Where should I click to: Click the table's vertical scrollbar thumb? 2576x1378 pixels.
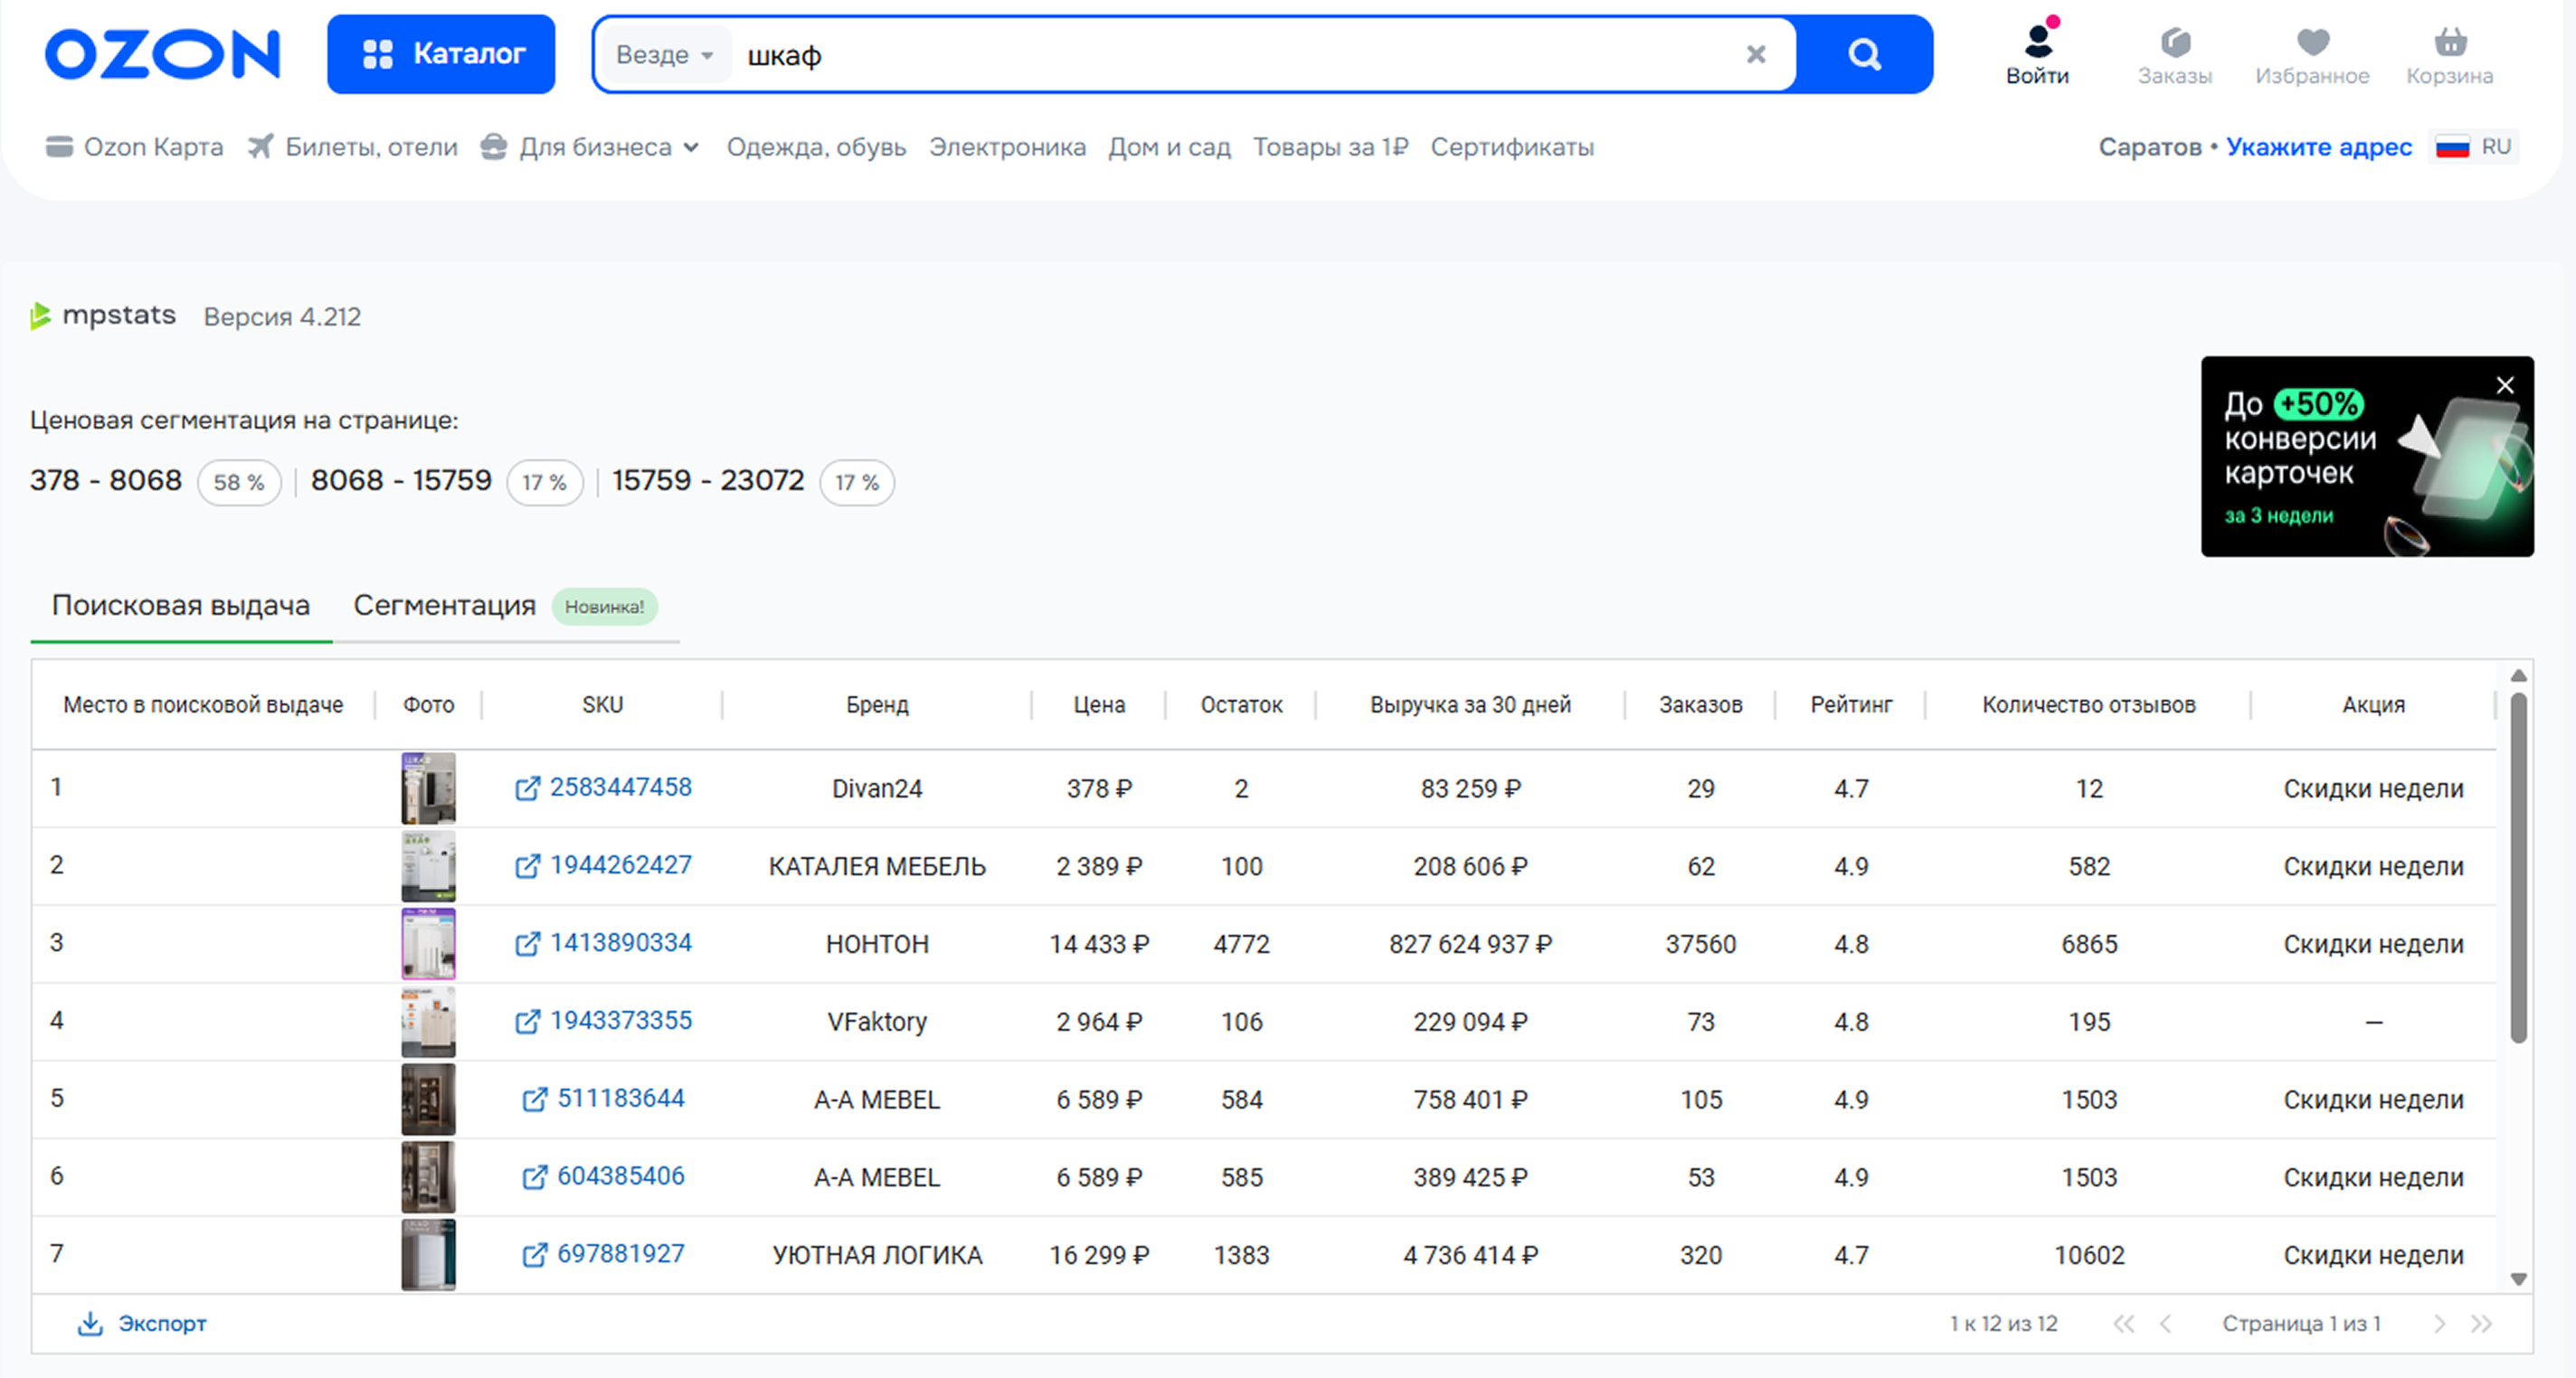point(2518,868)
